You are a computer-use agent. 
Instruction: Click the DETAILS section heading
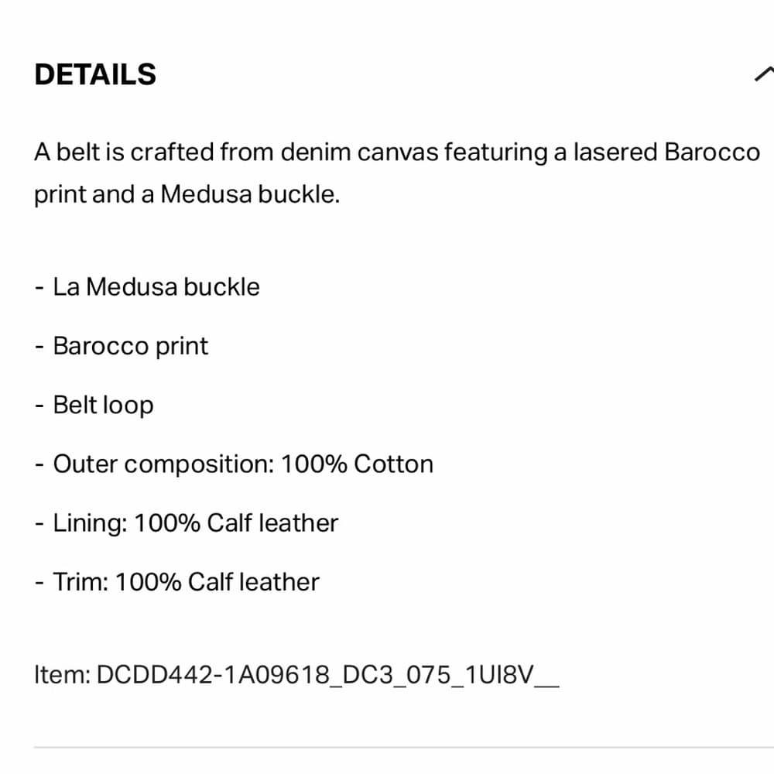[x=95, y=74]
